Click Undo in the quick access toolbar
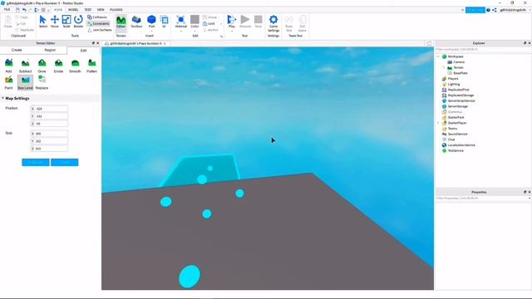Viewport: 532px width, 299px height. (24, 10)
